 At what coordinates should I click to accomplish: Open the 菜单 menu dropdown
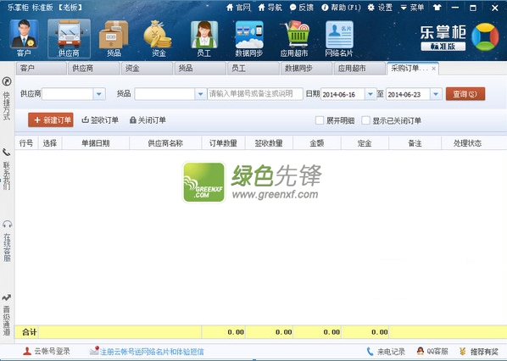pos(412,8)
